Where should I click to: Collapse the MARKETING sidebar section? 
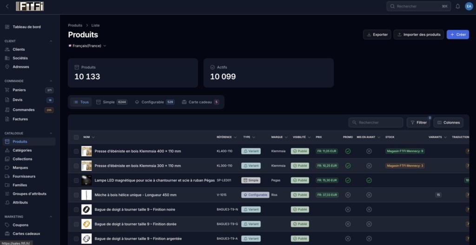click(51, 217)
